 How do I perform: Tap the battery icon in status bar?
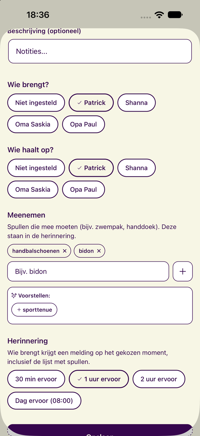coord(175,15)
